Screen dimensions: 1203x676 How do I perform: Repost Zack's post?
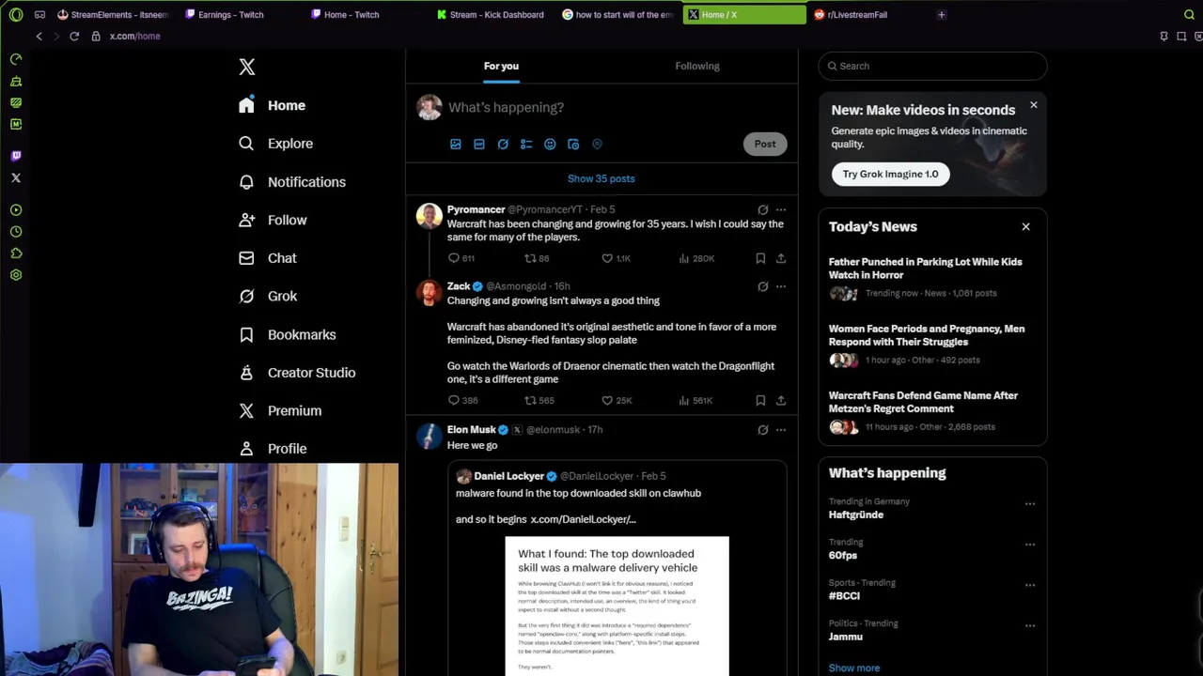tap(539, 400)
